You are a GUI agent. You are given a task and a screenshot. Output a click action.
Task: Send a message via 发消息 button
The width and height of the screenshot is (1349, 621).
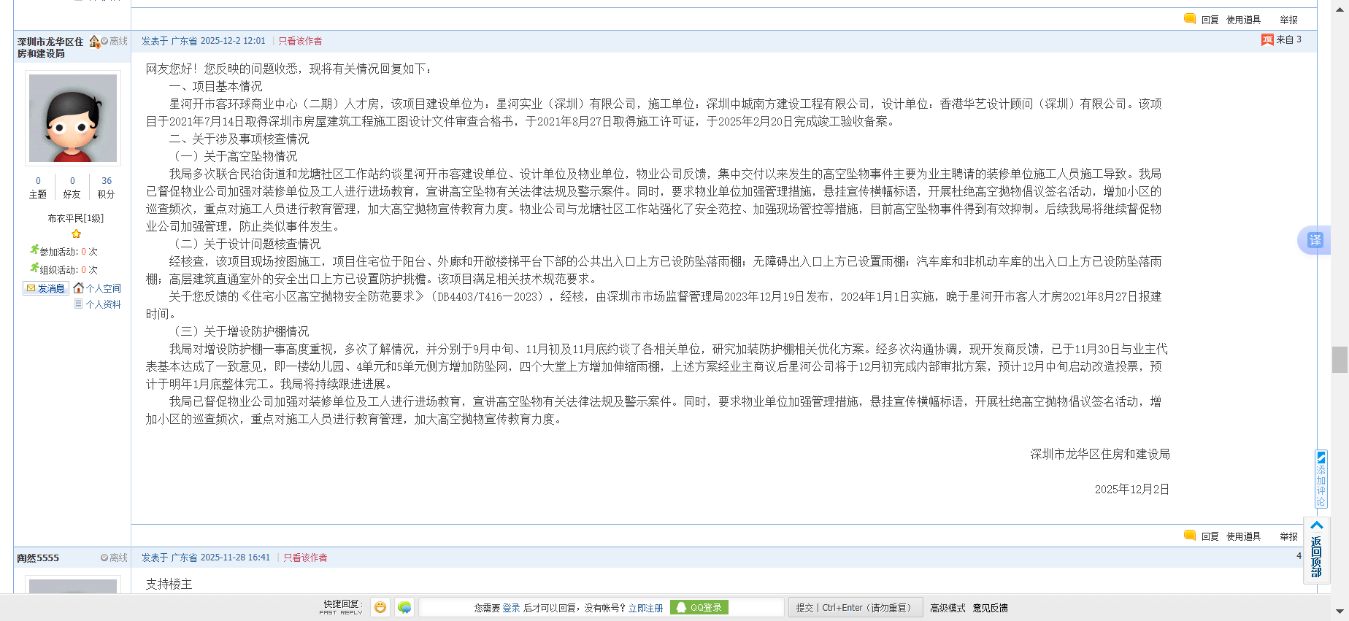tap(46, 288)
